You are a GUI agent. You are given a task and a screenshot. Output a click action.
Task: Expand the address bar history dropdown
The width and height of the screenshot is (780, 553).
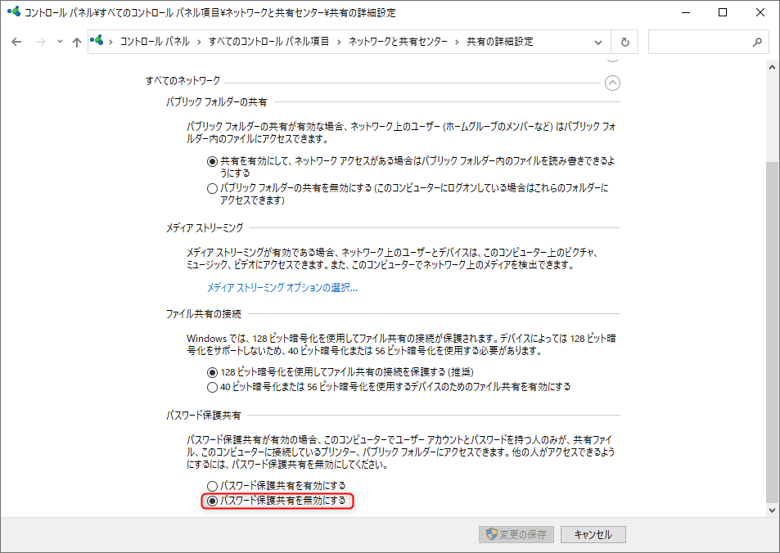598,43
